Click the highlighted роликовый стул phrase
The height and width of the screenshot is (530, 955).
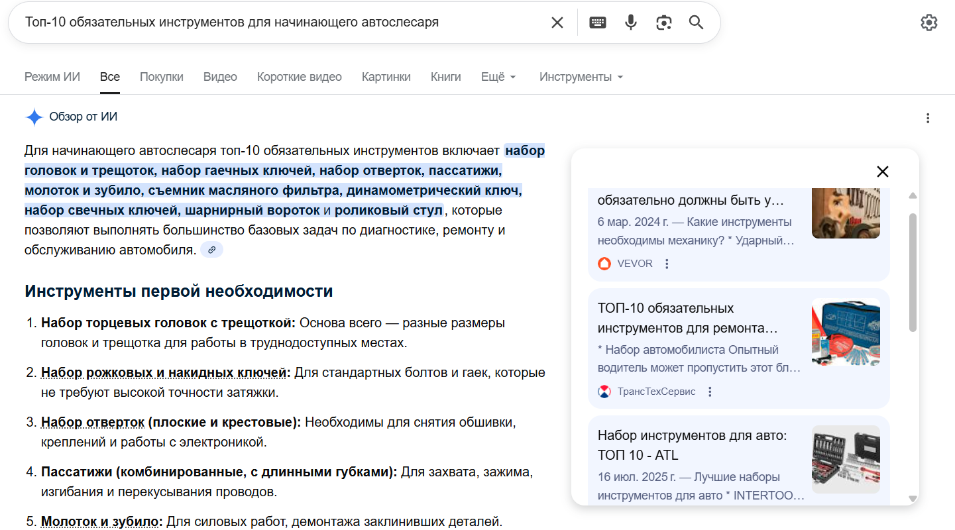[388, 211]
